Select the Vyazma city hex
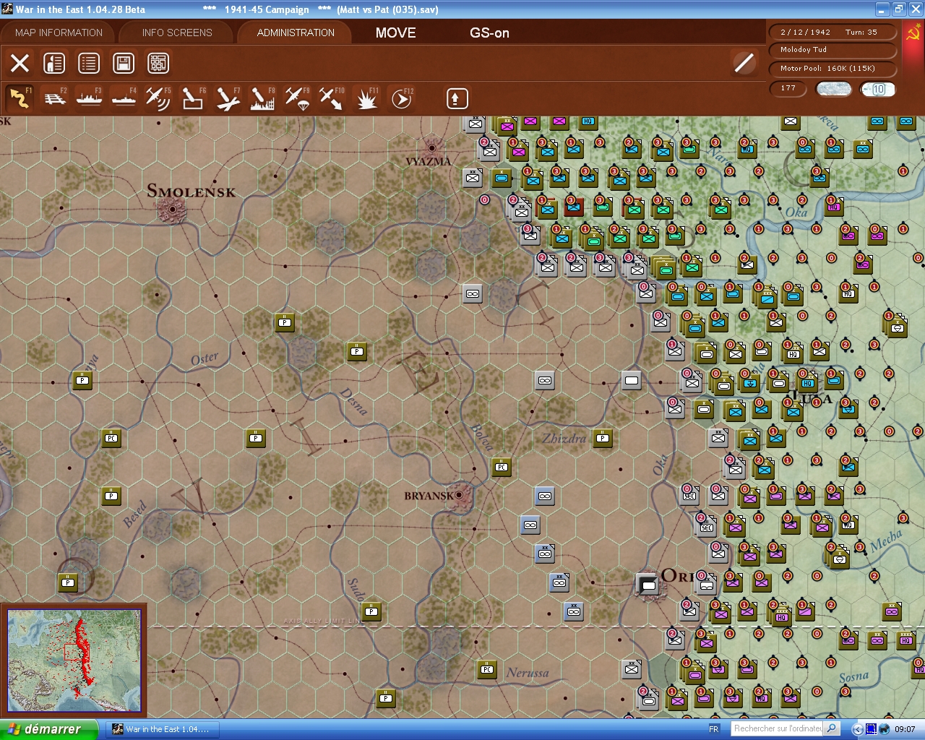Image resolution: width=925 pixels, height=740 pixels. click(432, 148)
